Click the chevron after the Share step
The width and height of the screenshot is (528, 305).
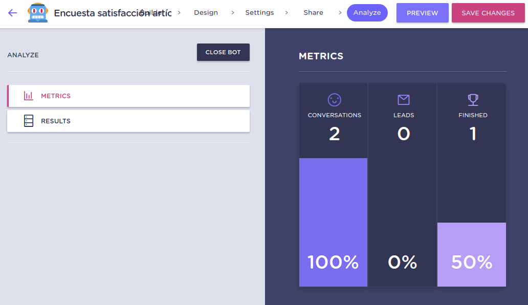tap(340, 13)
